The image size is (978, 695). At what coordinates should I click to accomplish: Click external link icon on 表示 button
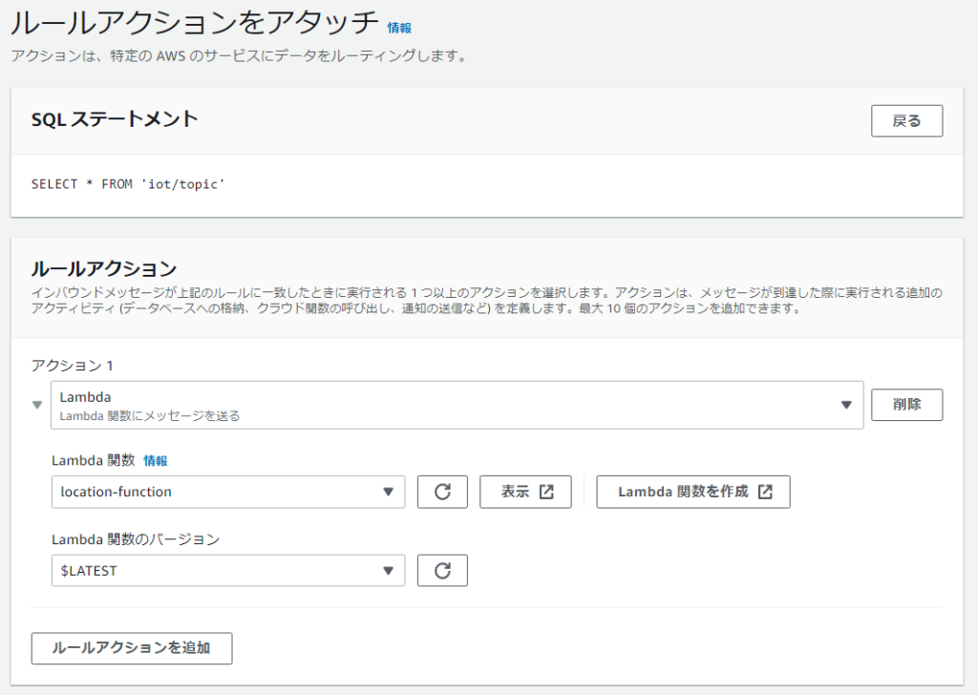point(546,492)
